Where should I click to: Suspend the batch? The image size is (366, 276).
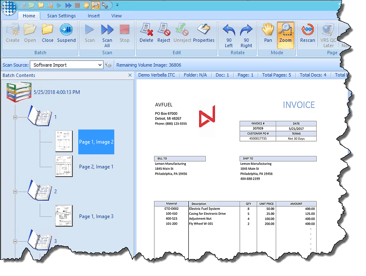click(66, 33)
